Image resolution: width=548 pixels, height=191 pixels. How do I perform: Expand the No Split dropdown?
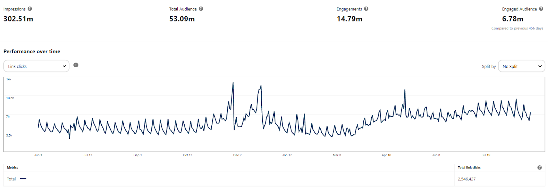pyautogui.click(x=521, y=66)
